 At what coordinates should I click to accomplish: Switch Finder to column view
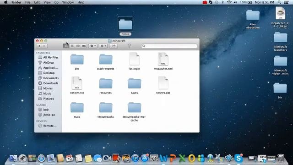tap(78, 46)
